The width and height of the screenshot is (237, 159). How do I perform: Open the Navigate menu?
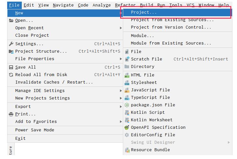click(63, 5)
